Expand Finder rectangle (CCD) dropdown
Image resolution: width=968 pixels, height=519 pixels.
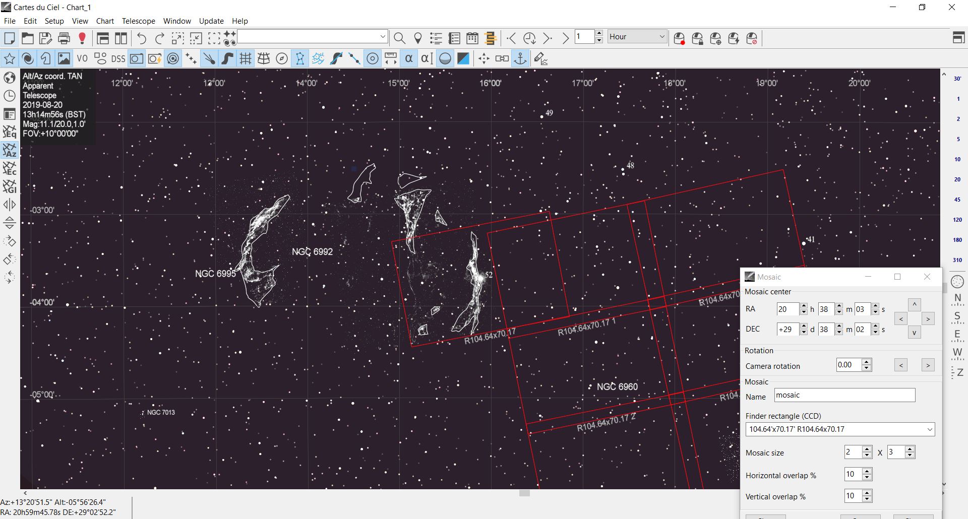tap(840, 429)
